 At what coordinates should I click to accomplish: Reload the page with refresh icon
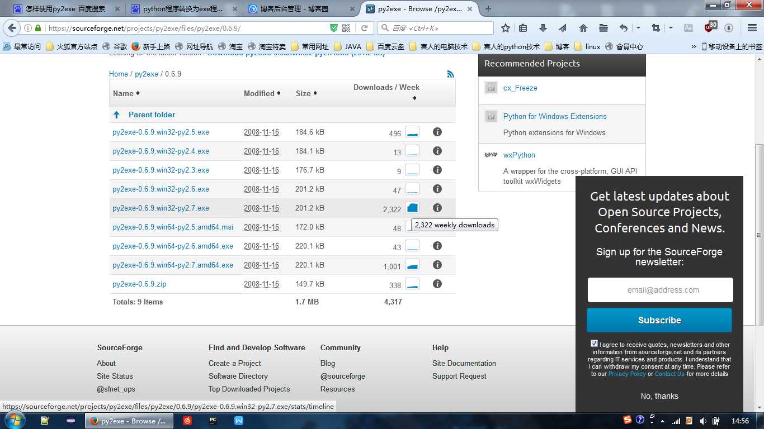coord(364,28)
